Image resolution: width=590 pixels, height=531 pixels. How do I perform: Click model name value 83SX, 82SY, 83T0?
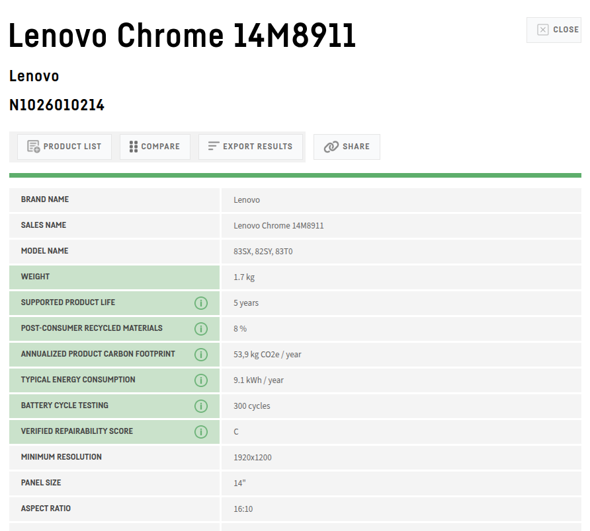[263, 252]
